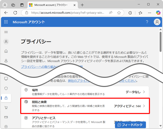The width and height of the screenshot is (163, 129).
Task: Open the 場所 location data row
Action: [85, 92]
